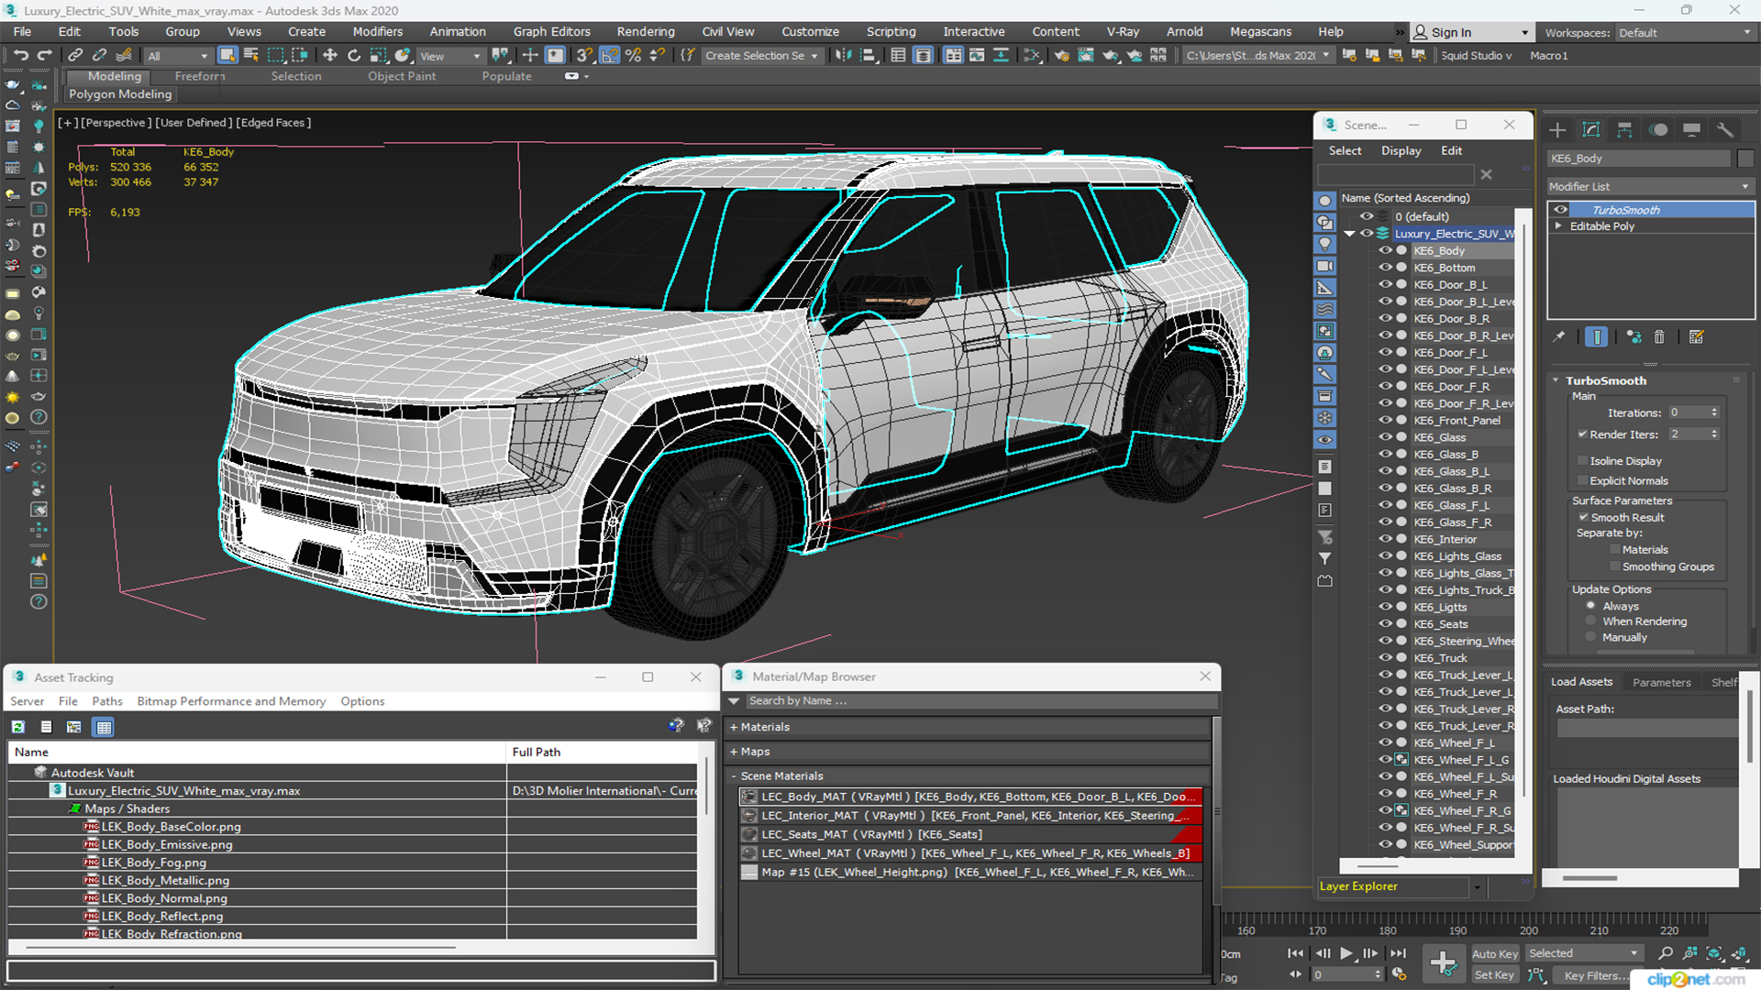Image resolution: width=1761 pixels, height=990 pixels.
Task: Uncheck the Smooth Result checkbox
Action: [1583, 517]
